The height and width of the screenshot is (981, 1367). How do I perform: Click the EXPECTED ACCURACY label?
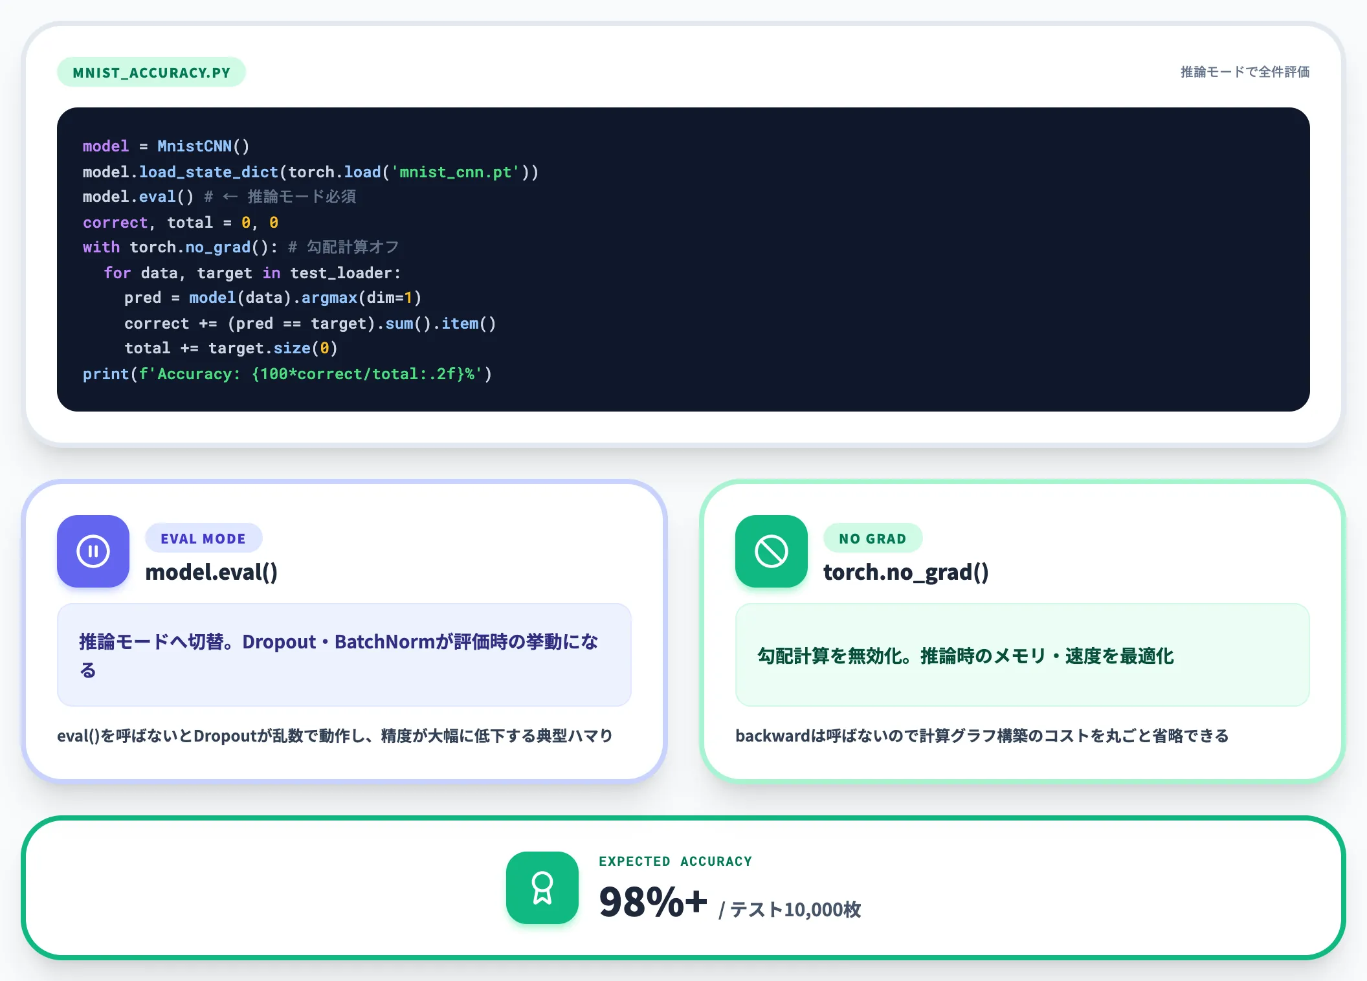tap(676, 861)
